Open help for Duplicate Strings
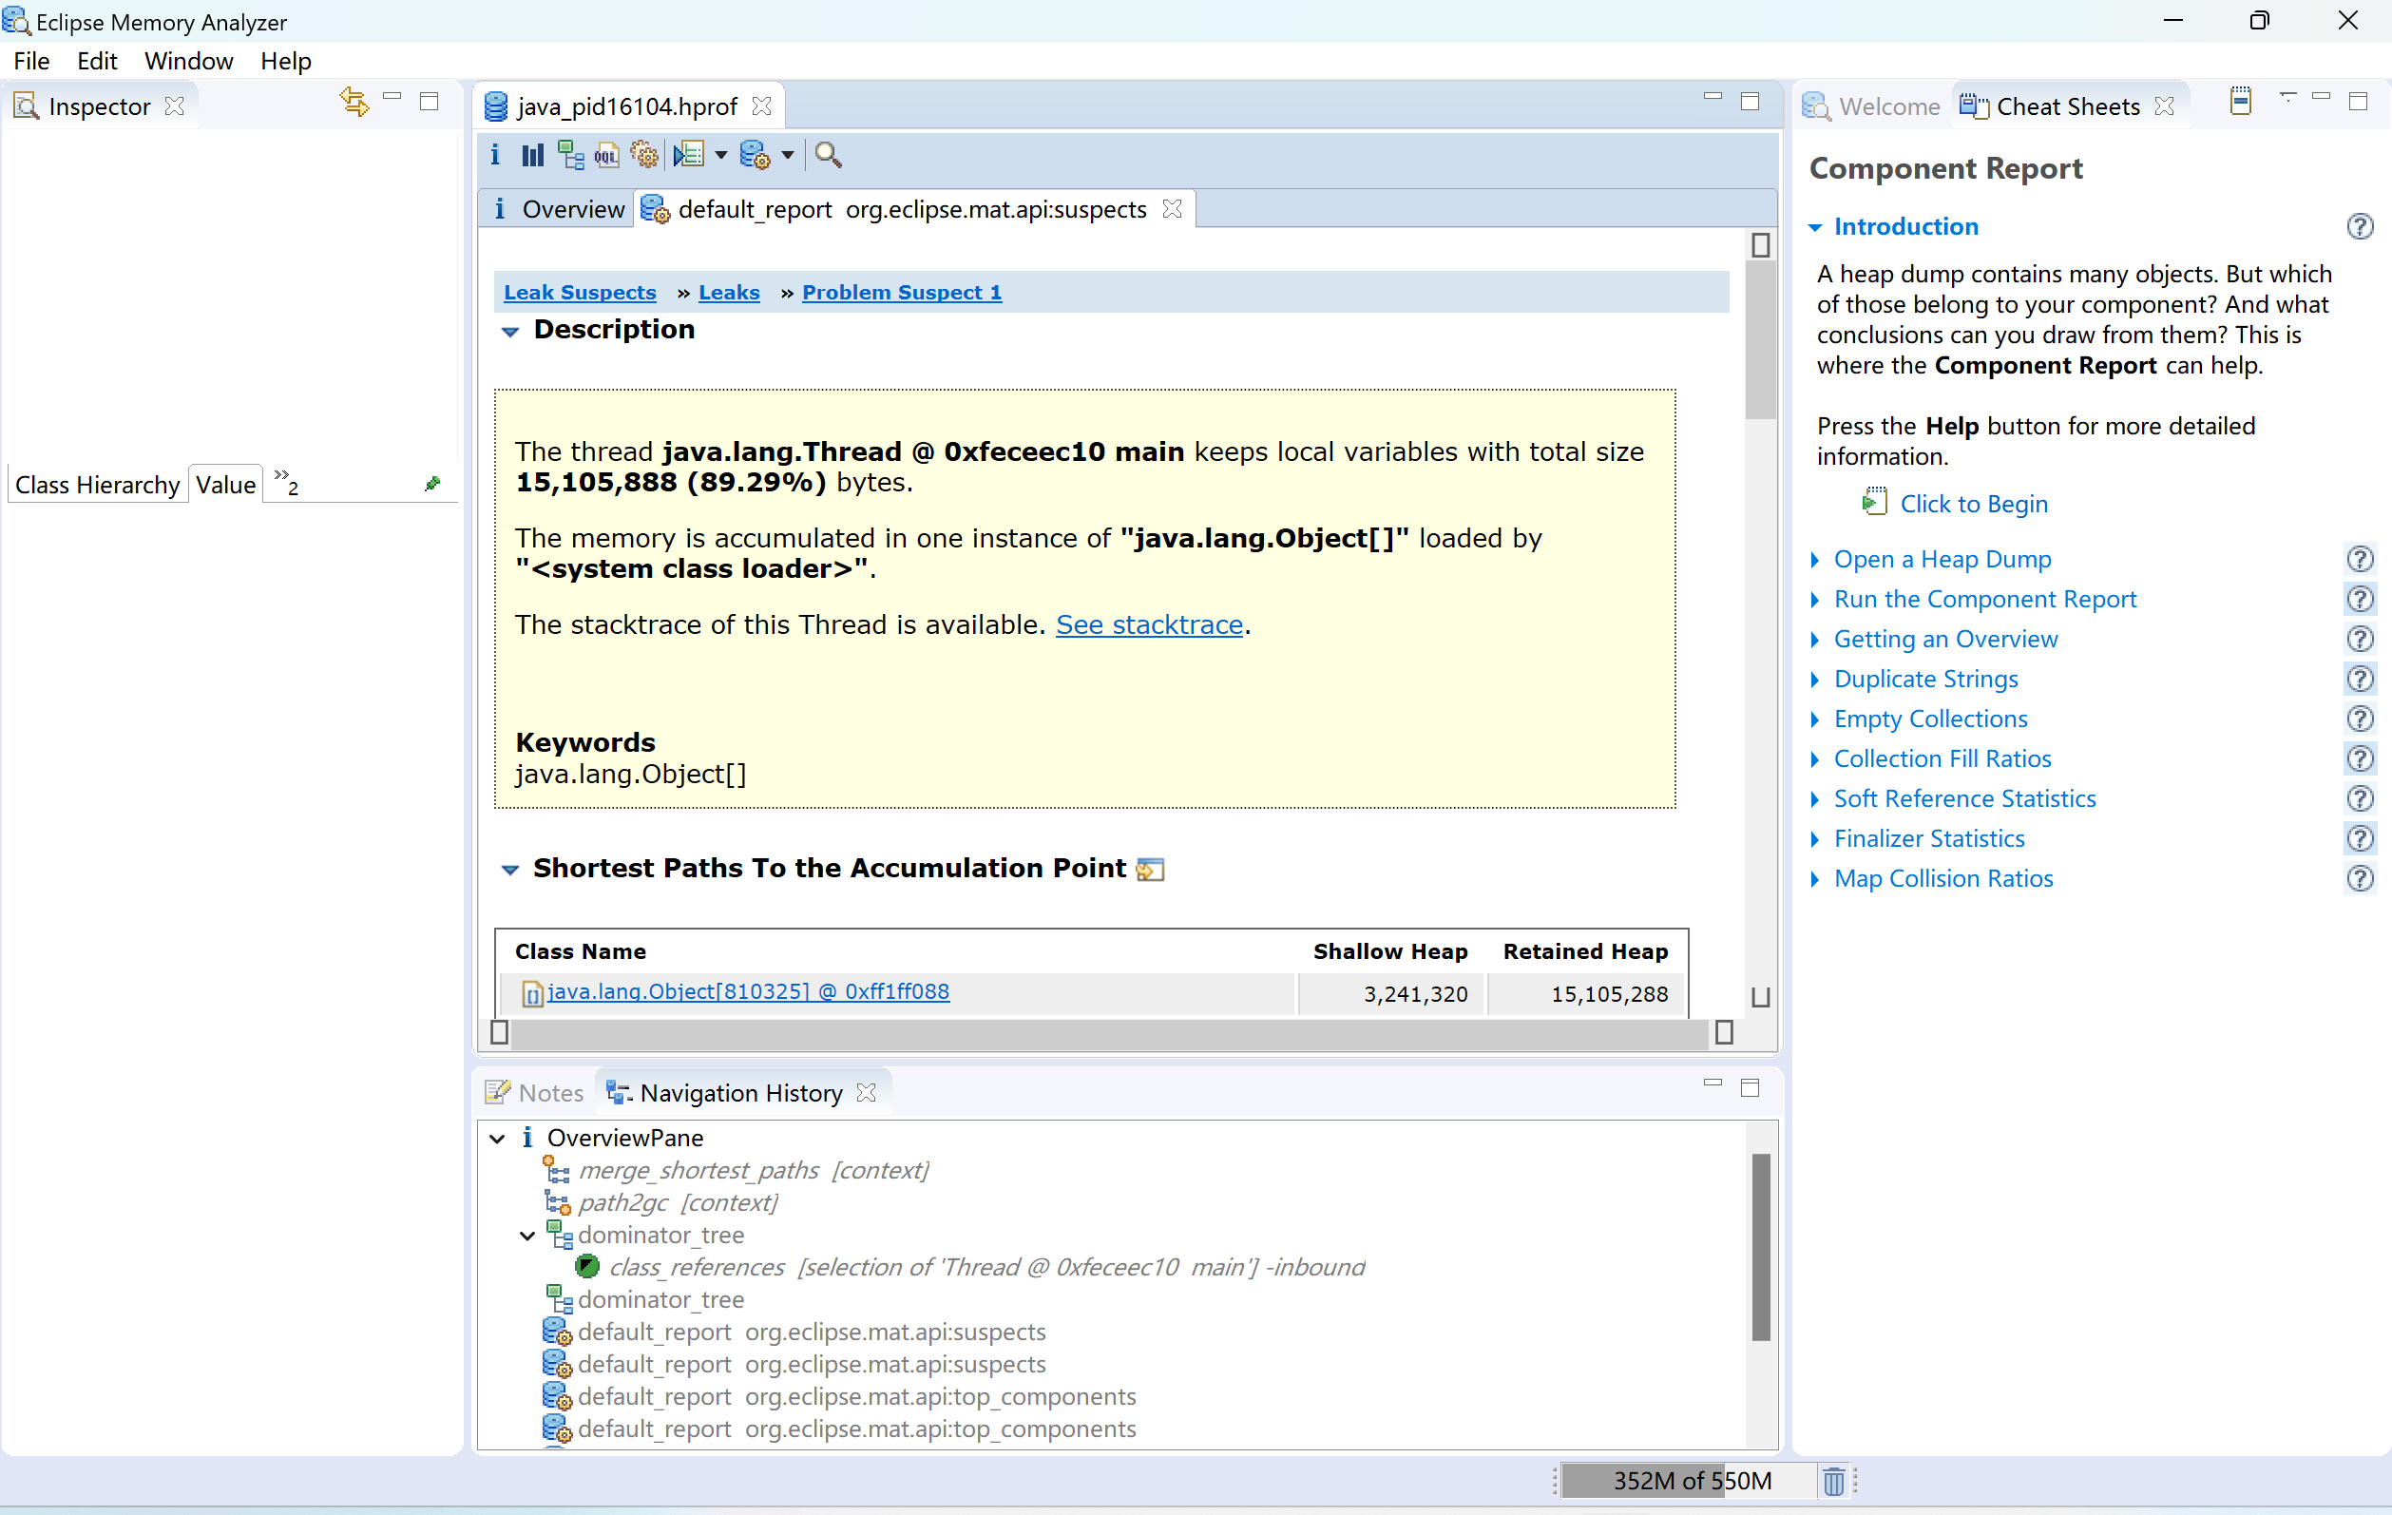The width and height of the screenshot is (2392, 1515). 2360,679
